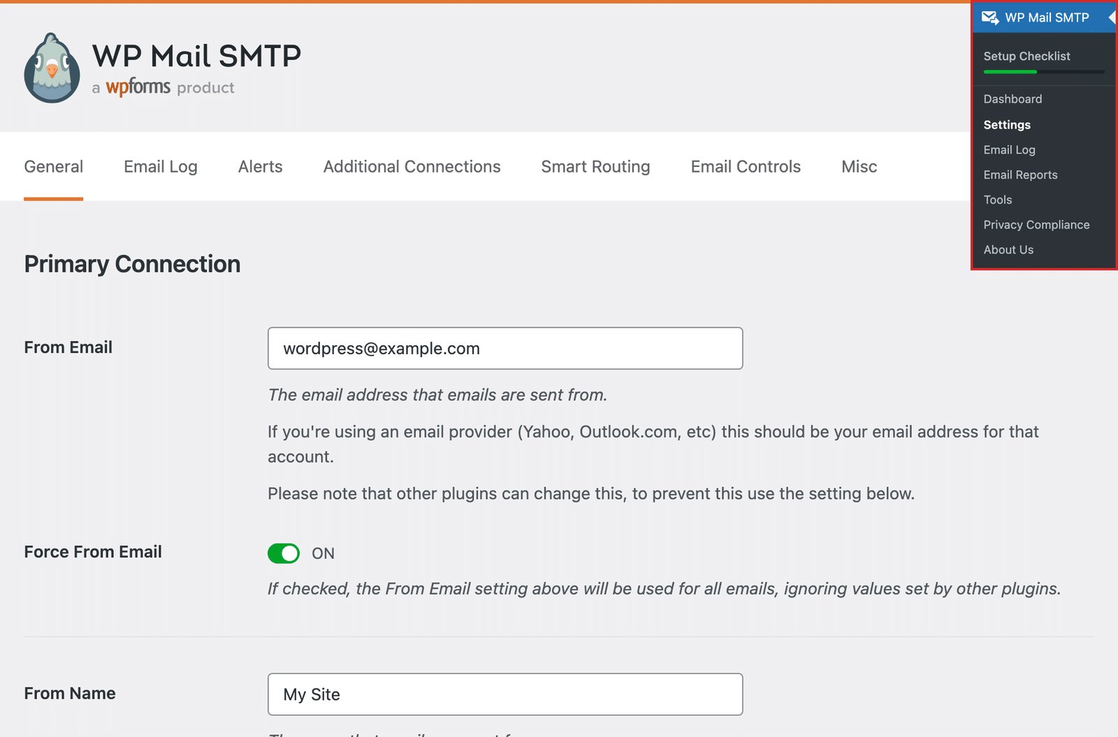Click the envelope icon in the sidebar header

990,17
